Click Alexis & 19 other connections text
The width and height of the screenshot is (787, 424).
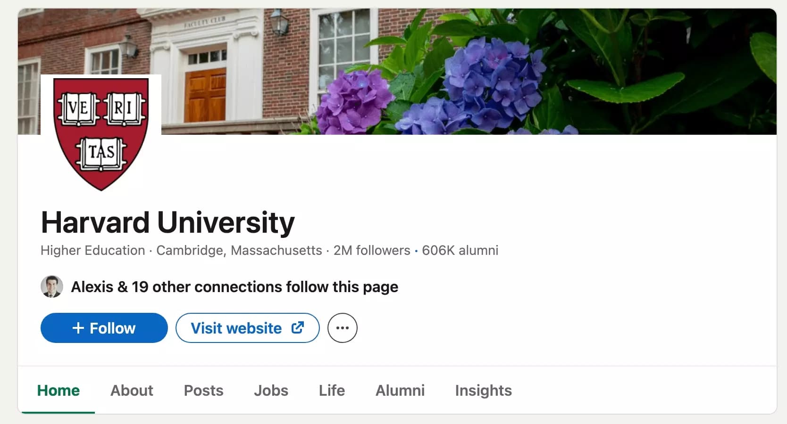(234, 286)
